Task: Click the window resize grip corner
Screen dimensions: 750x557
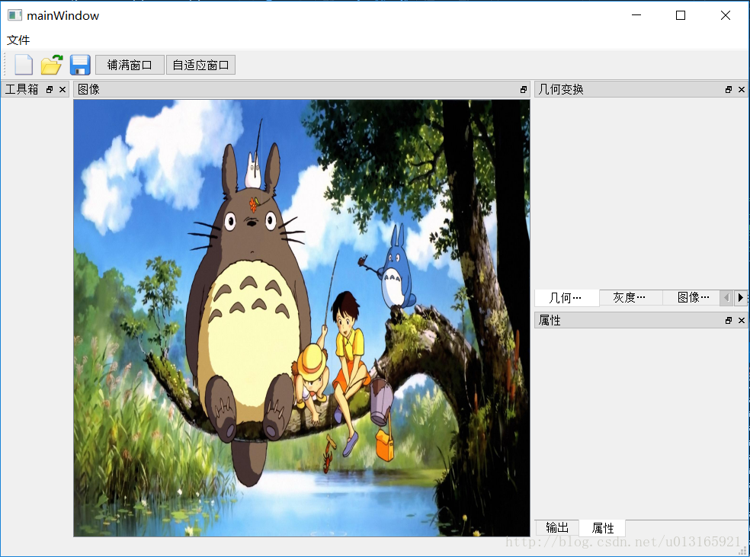Action: (x=744, y=551)
